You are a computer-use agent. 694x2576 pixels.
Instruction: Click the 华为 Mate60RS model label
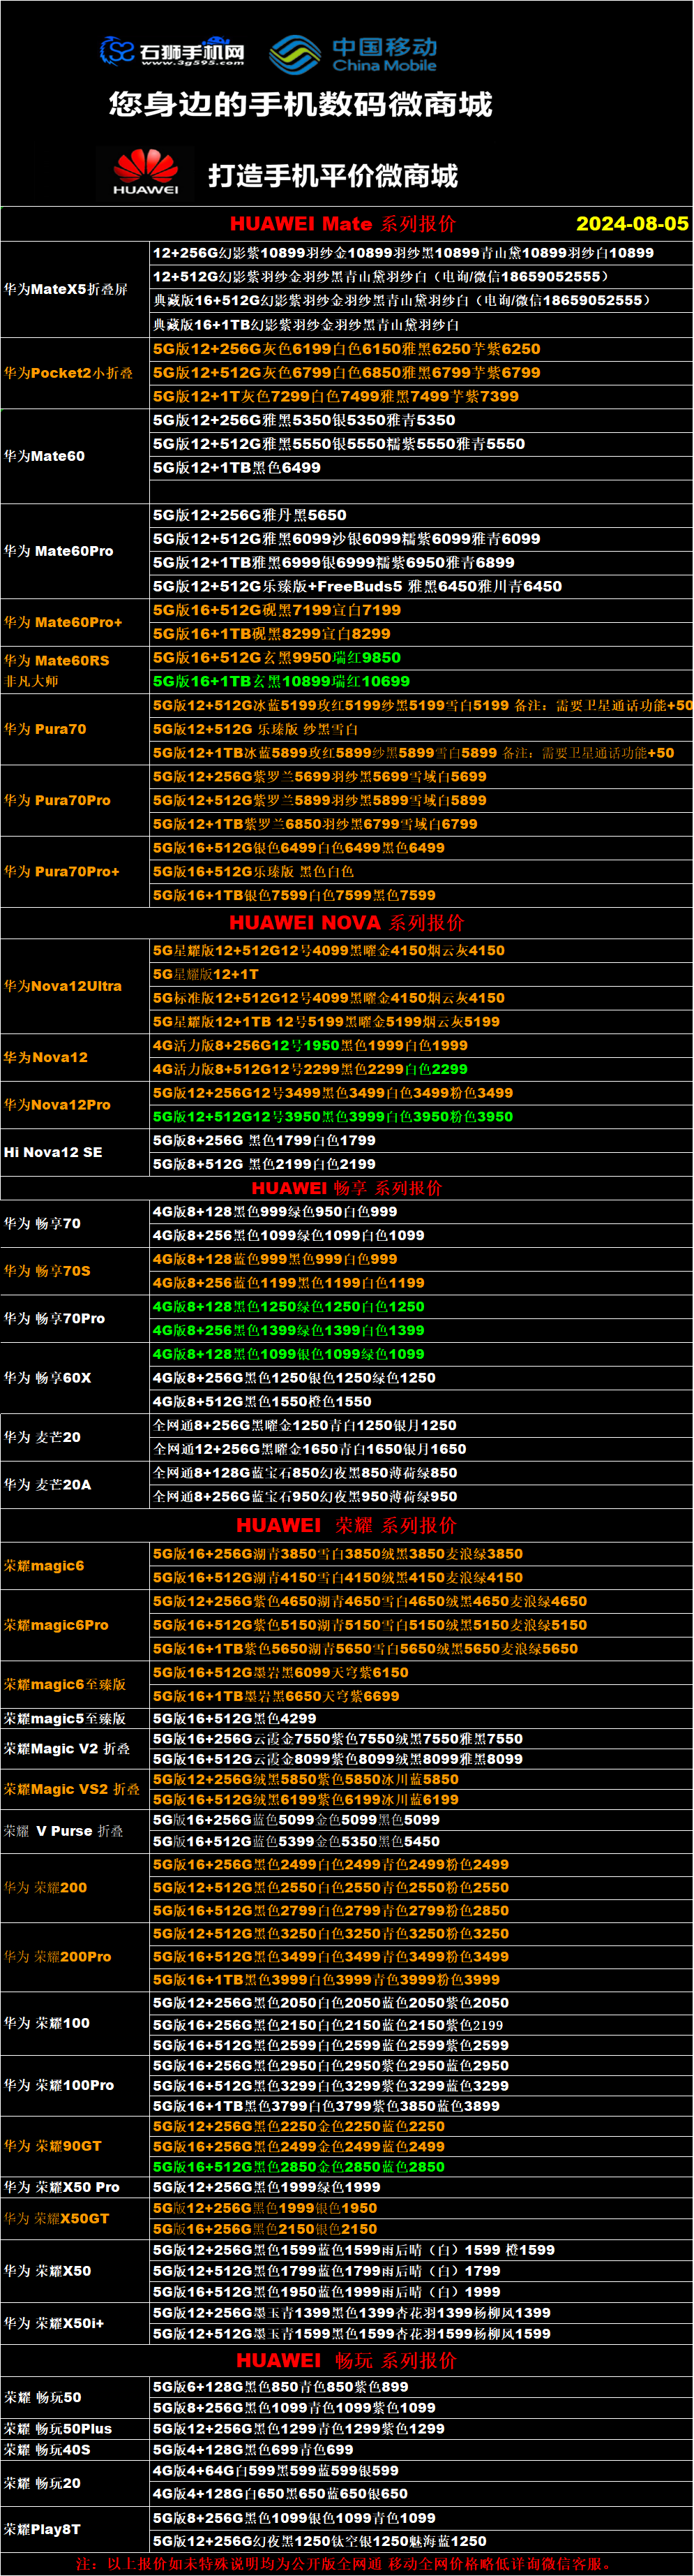tap(57, 660)
